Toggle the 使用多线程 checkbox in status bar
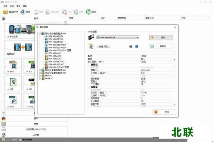Screen dimensions: 213x142 tap(21, 139)
